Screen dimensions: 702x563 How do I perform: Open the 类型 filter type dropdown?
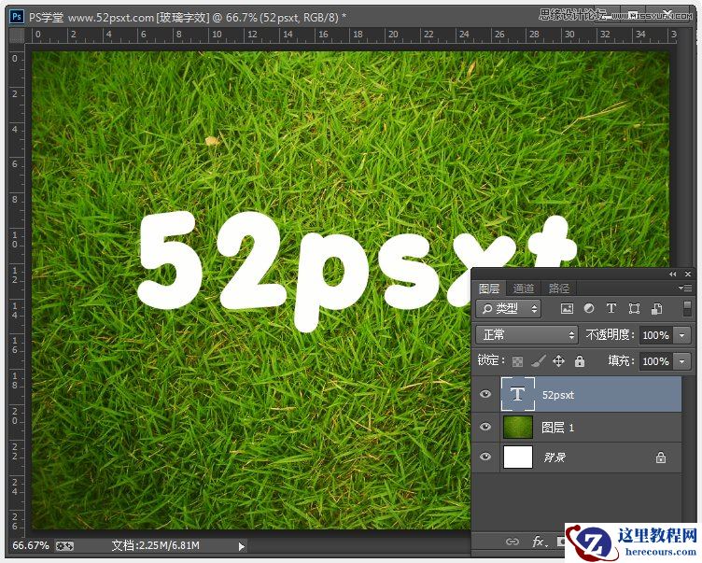[x=508, y=309]
